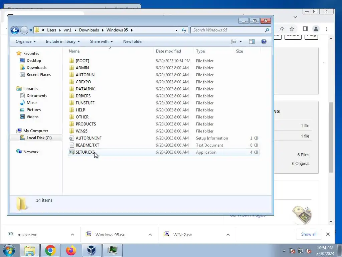Select the ADMIN folder icon

click(71, 68)
